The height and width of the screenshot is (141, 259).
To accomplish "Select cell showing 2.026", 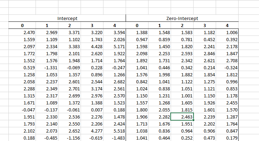I will click(x=115, y=39).
